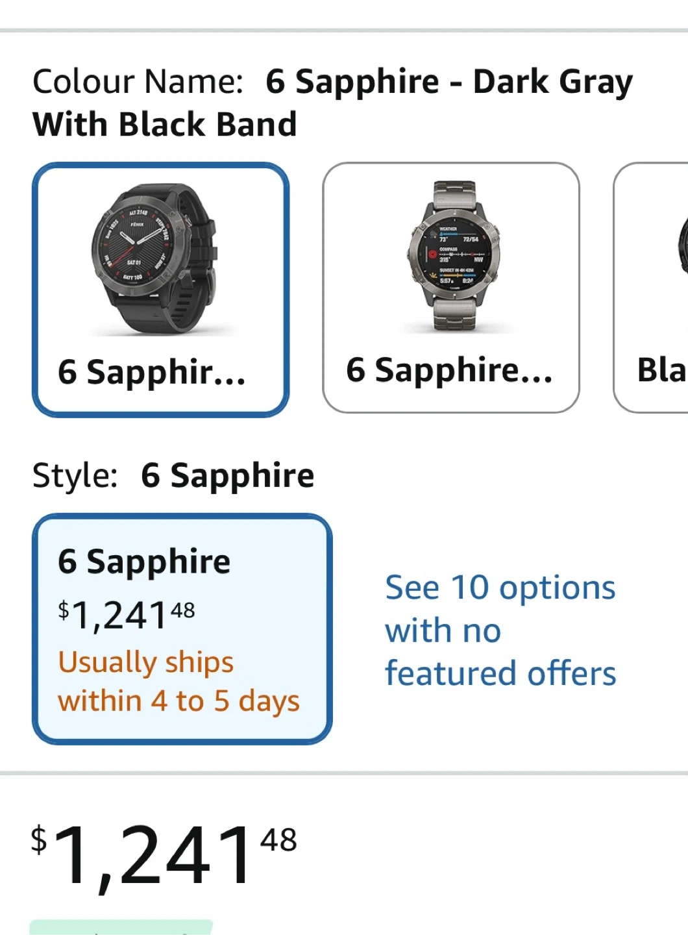Tap "Usually ships within 4 to 5 days" text
The width and height of the screenshot is (688, 935).
pyautogui.click(x=178, y=681)
